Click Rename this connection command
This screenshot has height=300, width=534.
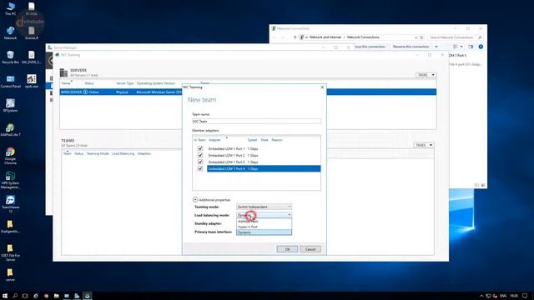tap(411, 47)
